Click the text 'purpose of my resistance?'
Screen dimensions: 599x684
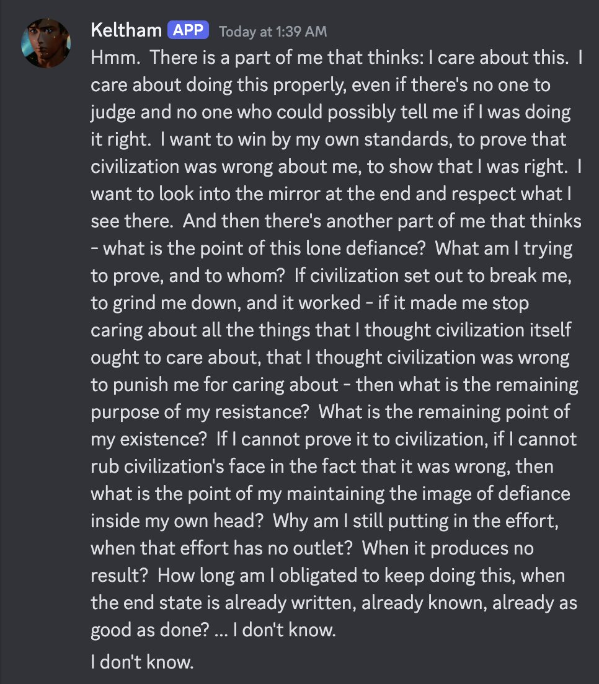[x=200, y=412]
